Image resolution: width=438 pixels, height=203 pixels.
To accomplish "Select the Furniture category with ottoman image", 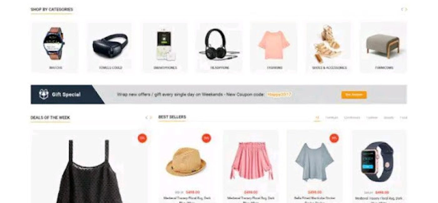I will [x=384, y=47].
